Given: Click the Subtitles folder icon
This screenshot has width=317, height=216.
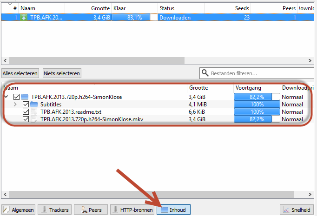Looking at the screenshot, I should point(34,105).
